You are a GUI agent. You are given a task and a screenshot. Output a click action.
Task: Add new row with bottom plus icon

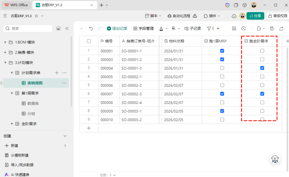coord(89,128)
